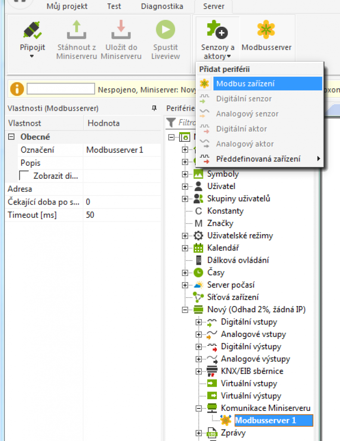Toggle the Zobrazit di... checkbox
This screenshot has width=340, height=441.
[x=25, y=176]
